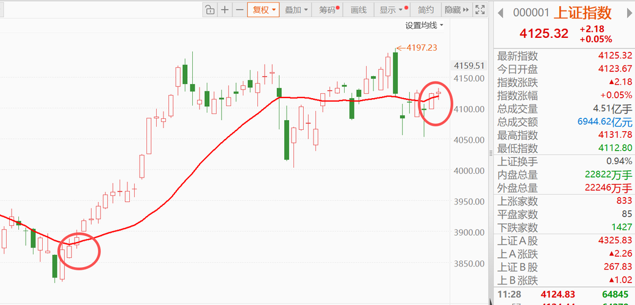Select the 上涨家数 row

point(564,200)
